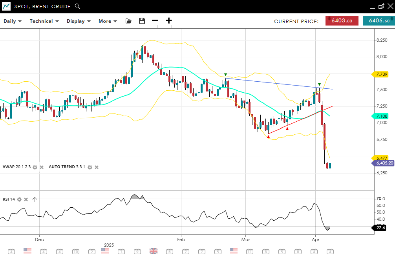This screenshot has width=395, height=256.
Task: Save the chart with the floppy disk icon
Action: pyautogui.click(x=142, y=21)
